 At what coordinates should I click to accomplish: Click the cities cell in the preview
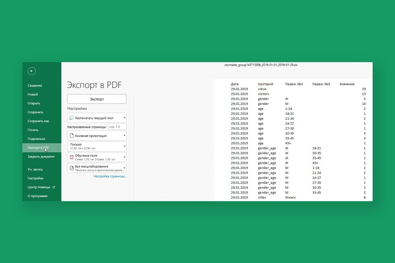(262, 198)
